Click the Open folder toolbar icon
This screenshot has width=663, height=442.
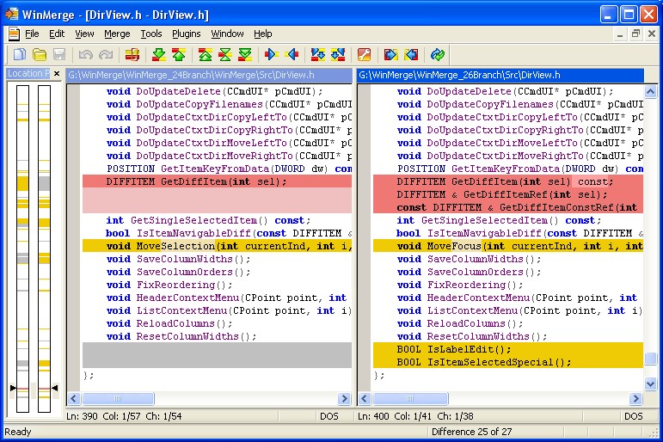39,55
